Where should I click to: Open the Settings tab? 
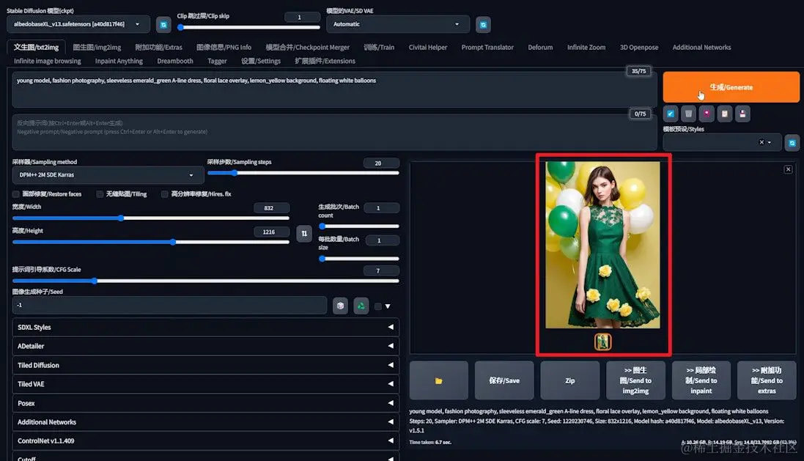[260, 61]
